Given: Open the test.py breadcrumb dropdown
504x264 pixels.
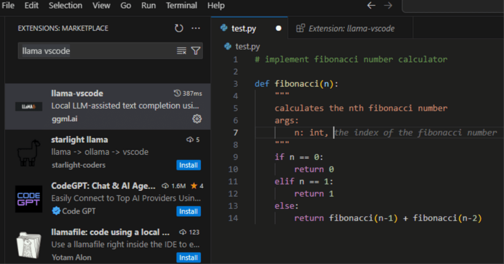Looking at the screenshot, I should pos(246,47).
